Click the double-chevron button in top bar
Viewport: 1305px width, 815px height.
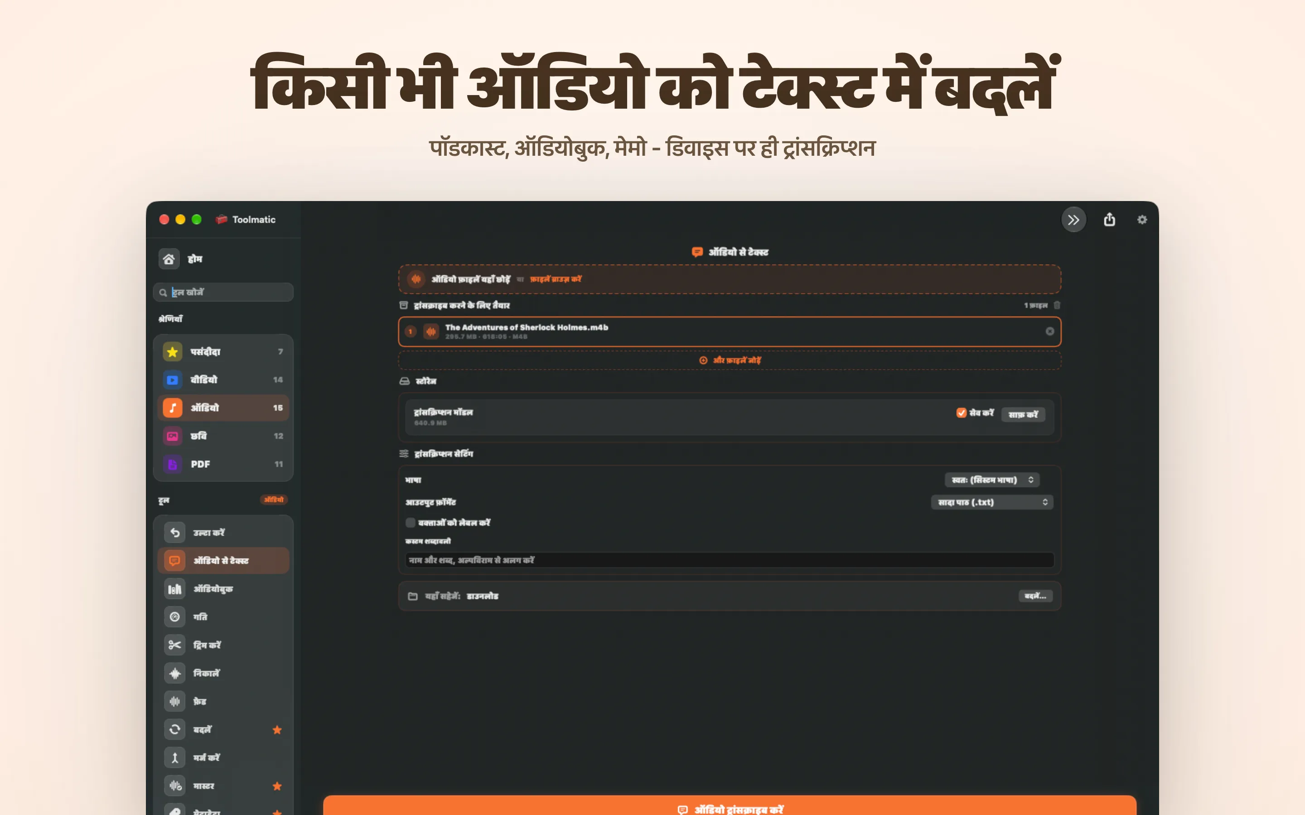click(1073, 220)
